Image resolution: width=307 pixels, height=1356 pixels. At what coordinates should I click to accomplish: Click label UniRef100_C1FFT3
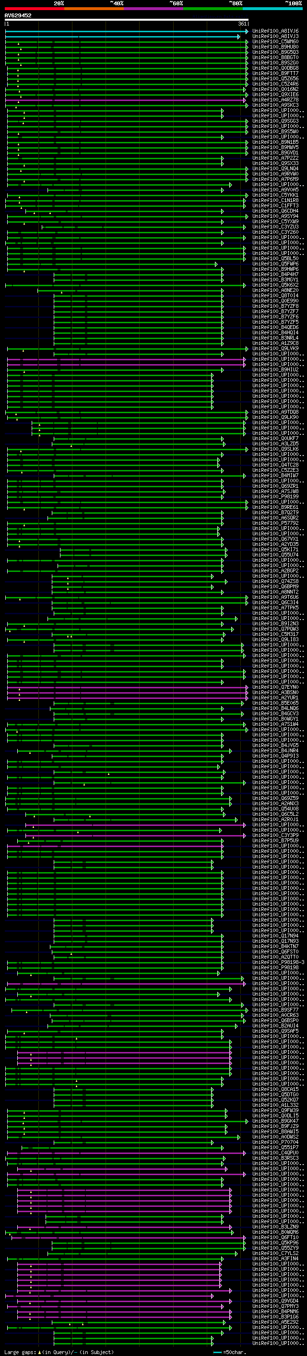pos(275,206)
